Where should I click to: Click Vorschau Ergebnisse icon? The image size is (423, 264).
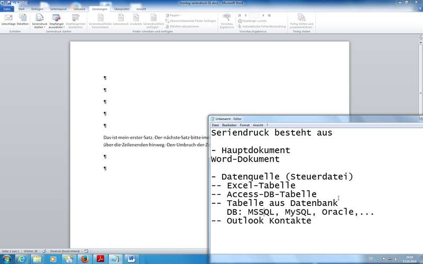[x=227, y=22]
